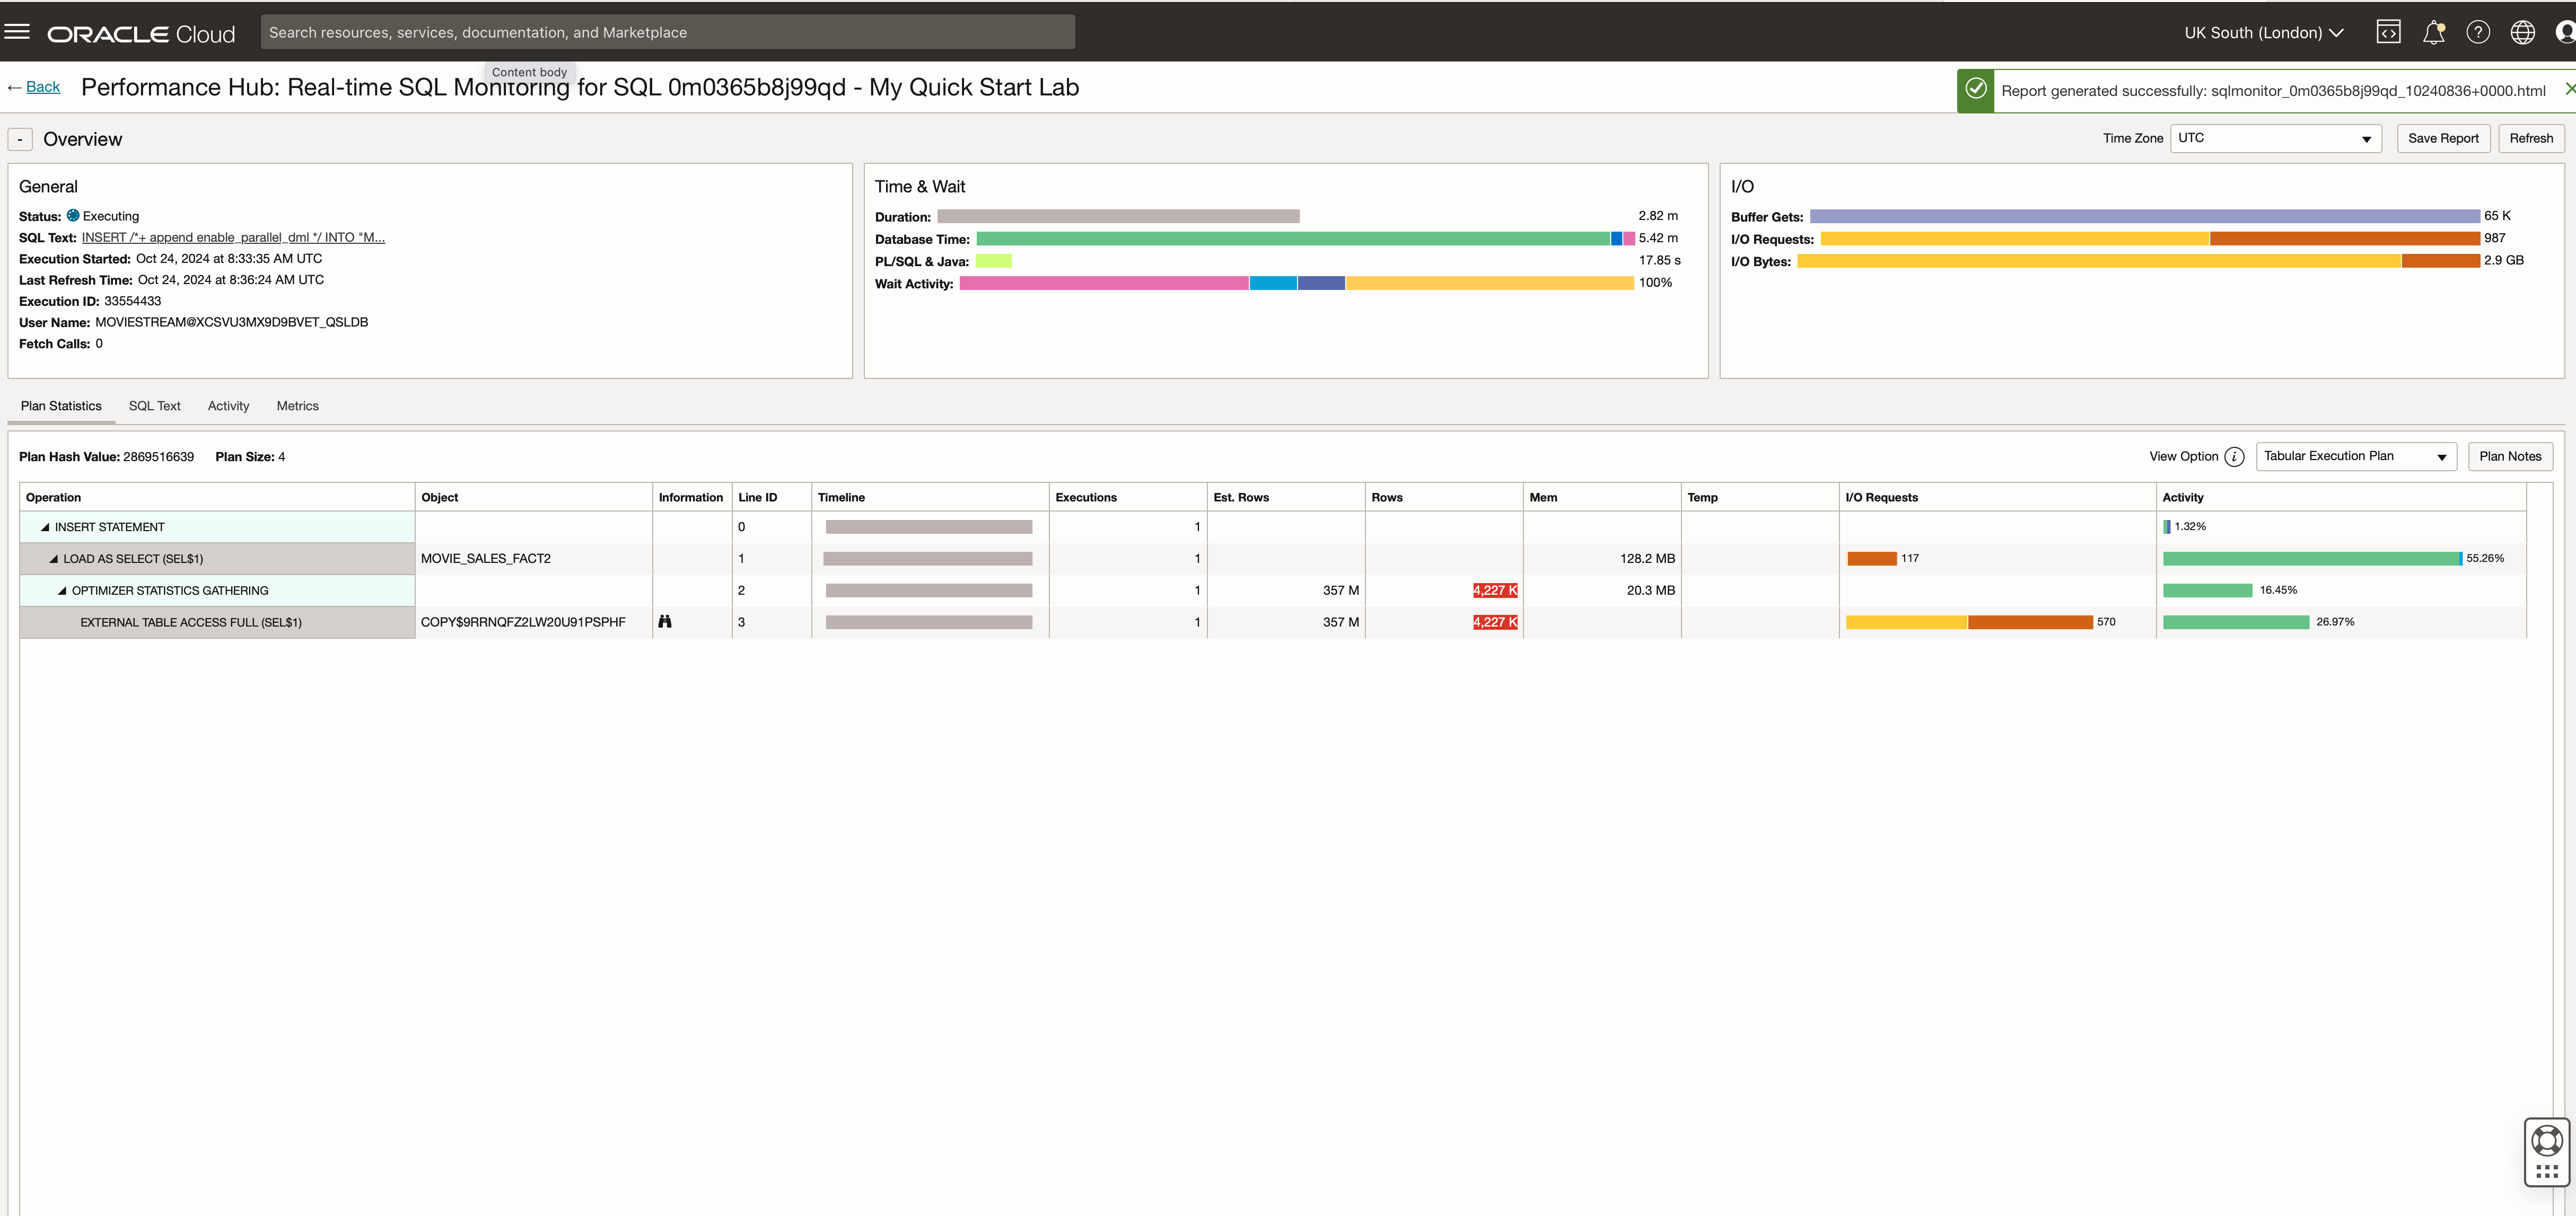Click the search resources input field
2576x1216 pixels.
[x=667, y=32]
